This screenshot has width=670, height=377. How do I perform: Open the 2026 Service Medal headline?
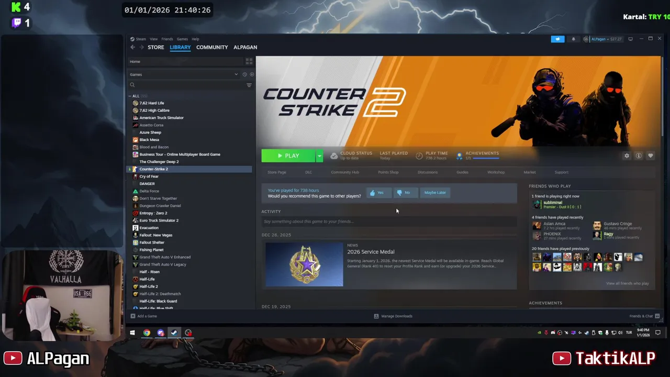[371, 252]
